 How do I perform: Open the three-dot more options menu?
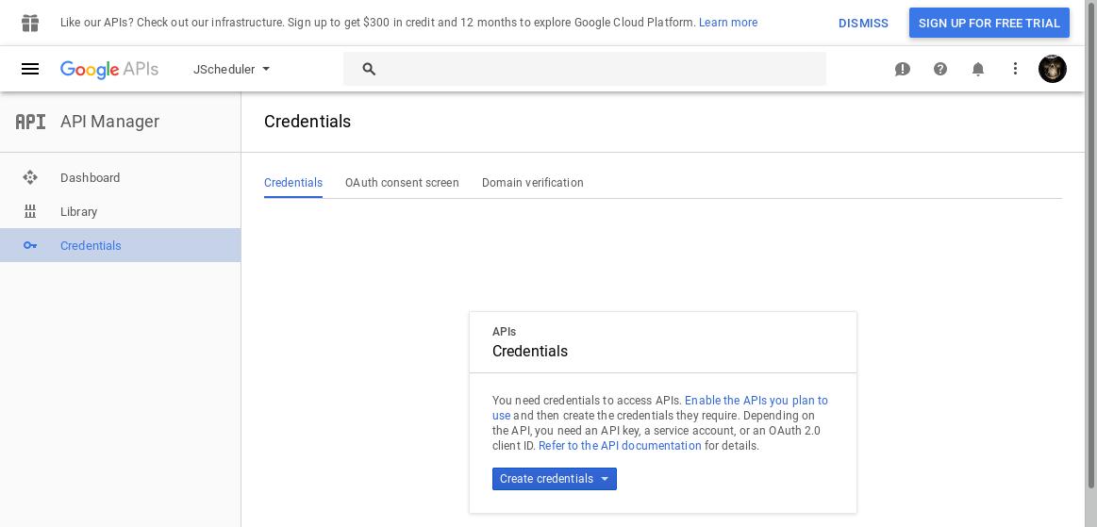coord(1015,69)
